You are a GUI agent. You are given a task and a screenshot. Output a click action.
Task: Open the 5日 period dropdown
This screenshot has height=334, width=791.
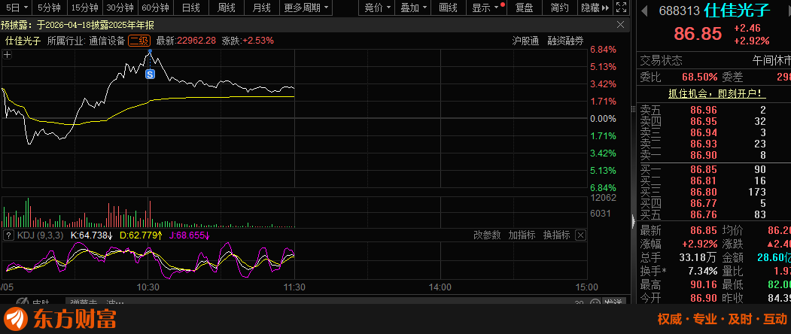(x=16, y=8)
